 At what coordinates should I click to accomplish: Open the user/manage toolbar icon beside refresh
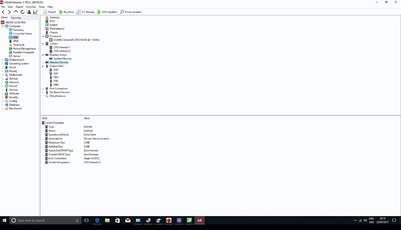click(29, 12)
